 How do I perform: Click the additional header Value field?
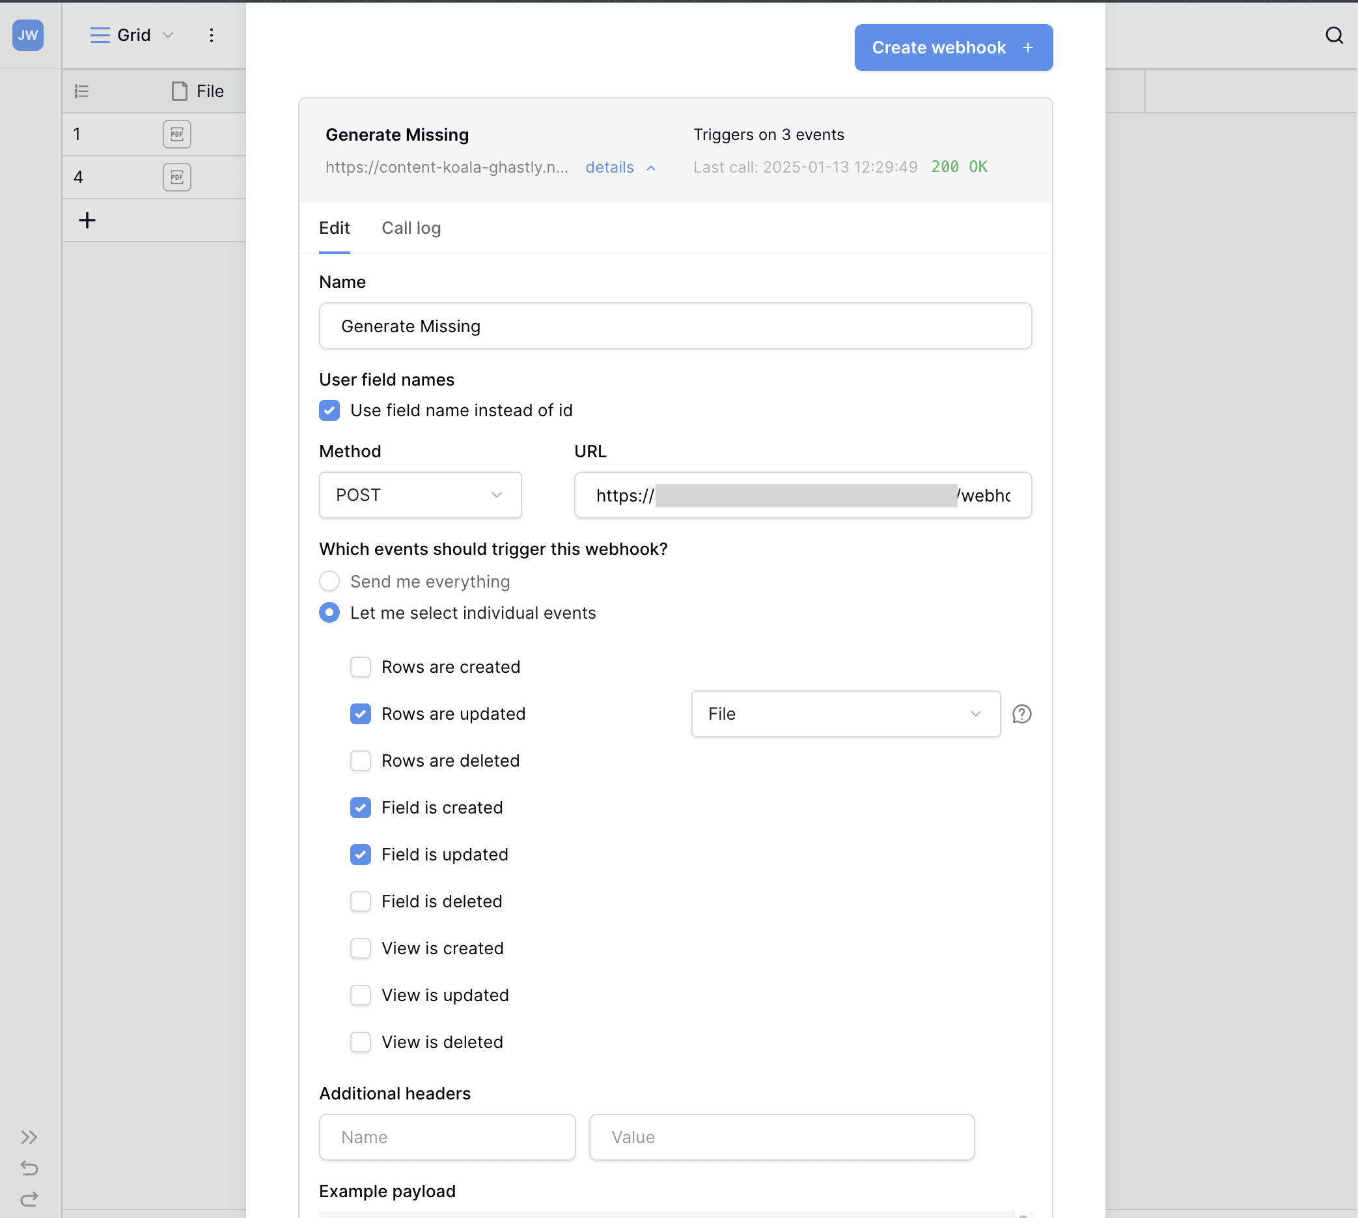pyautogui.click(x=781, y=1137)
